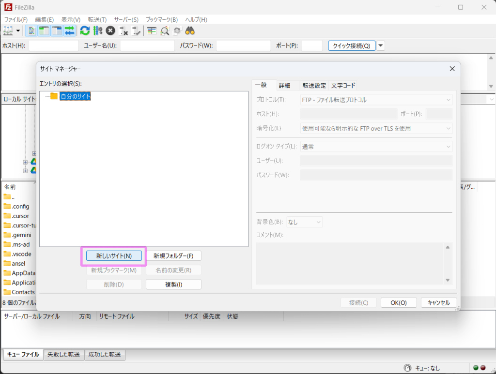Viewport: 496px width, 374px height.
Task: Open the 暗号化(E) dropdown
Action: coord(376,128)
